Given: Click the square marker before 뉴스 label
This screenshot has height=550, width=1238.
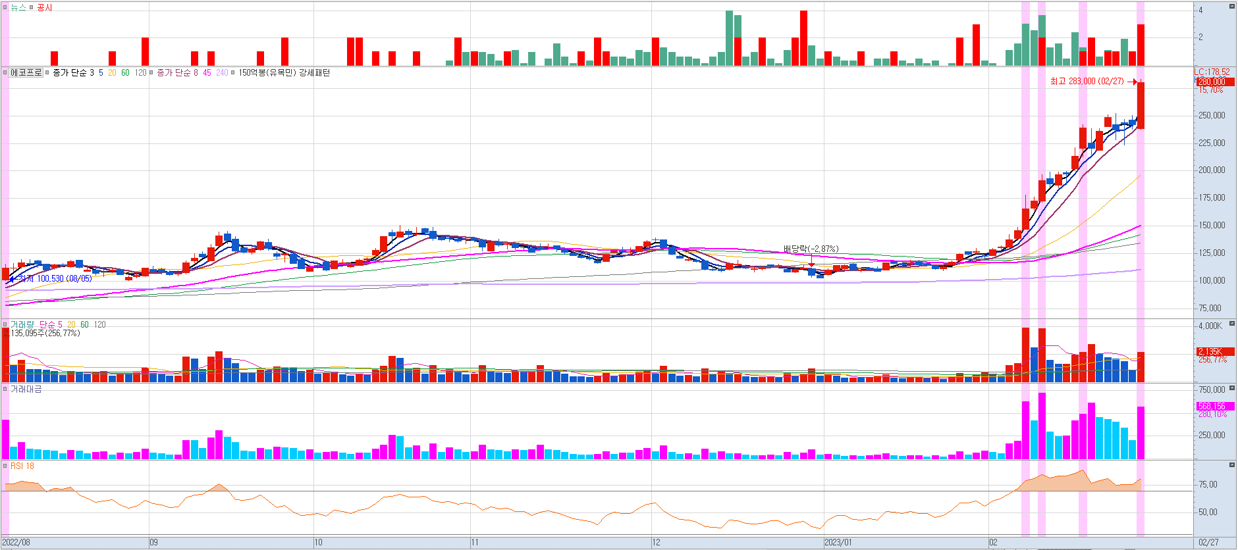Looking at the screenshot, I should pos(5,7).
